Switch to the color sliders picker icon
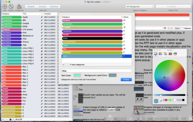Screen dimensions: 193x122 pos(161,54)
